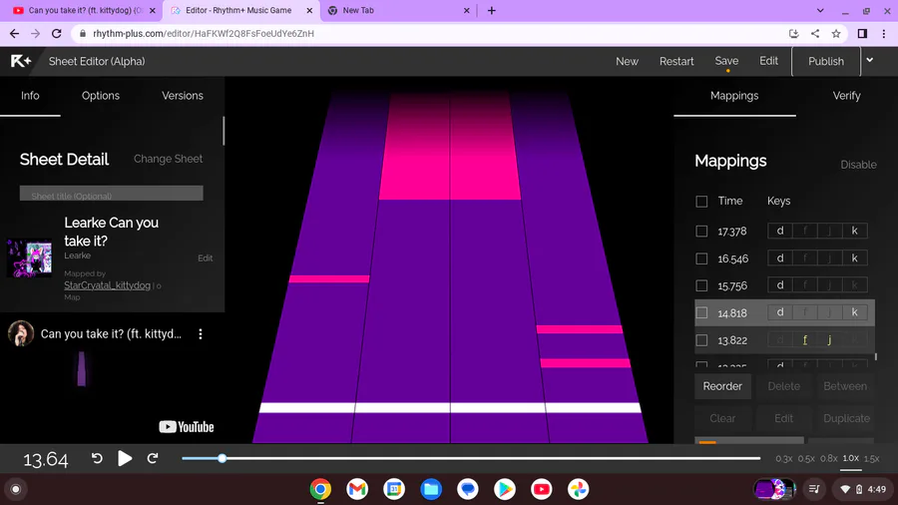
Task: Click the Reorder button
Action: click(722, 386)
